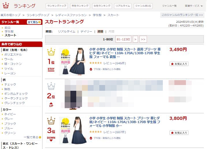This screenshot has width=207, height=149.
Task: Click the star rating of the 3,490円 skirt
Action: [96, 63]
